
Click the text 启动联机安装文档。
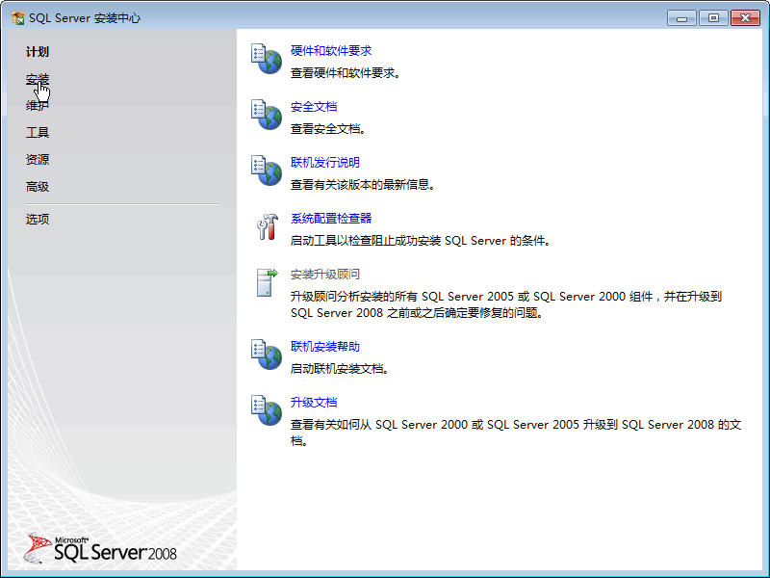(x=341, y=369)
